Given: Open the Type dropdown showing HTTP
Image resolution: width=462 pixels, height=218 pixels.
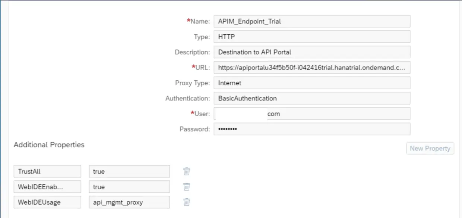Looking at the screenshot, I should coord(312,37).
